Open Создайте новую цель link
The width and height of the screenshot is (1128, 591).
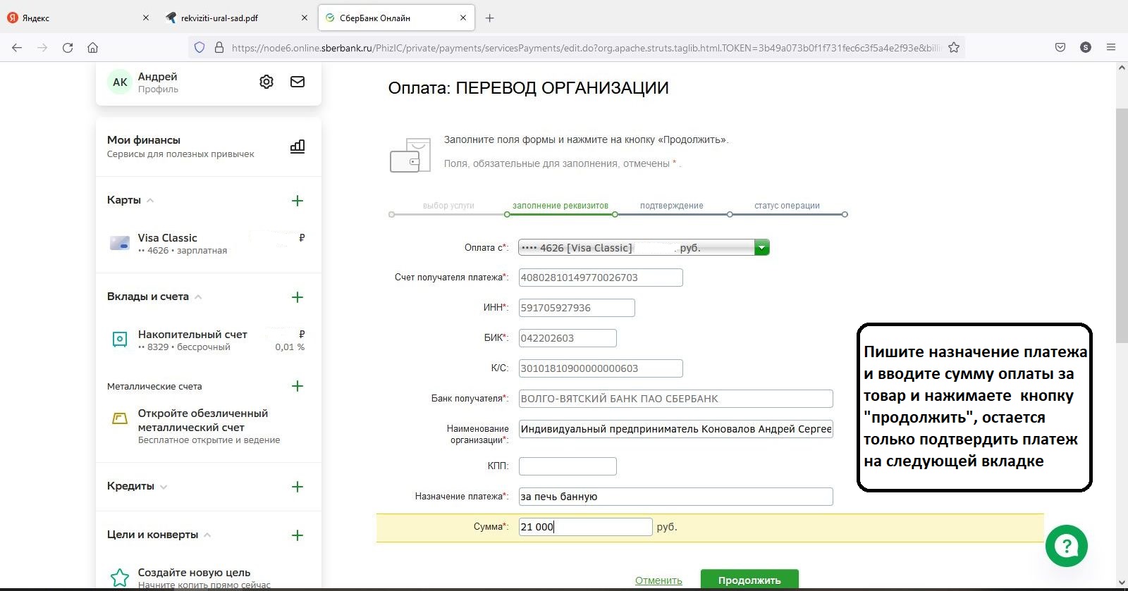(194, 573)
